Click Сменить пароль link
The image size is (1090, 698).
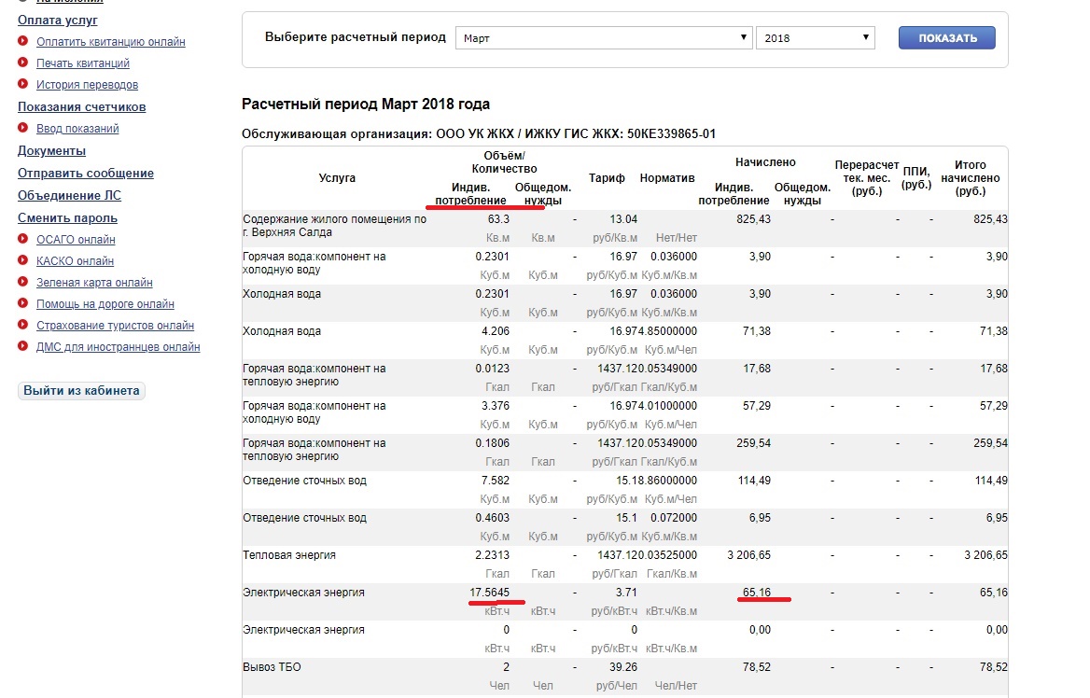[68, 217]
